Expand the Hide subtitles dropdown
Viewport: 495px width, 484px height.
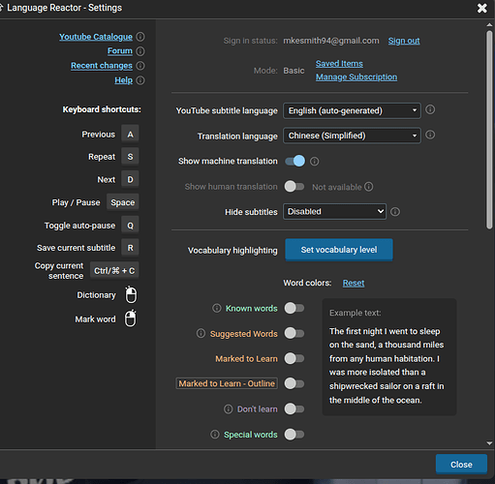point(334,212)
